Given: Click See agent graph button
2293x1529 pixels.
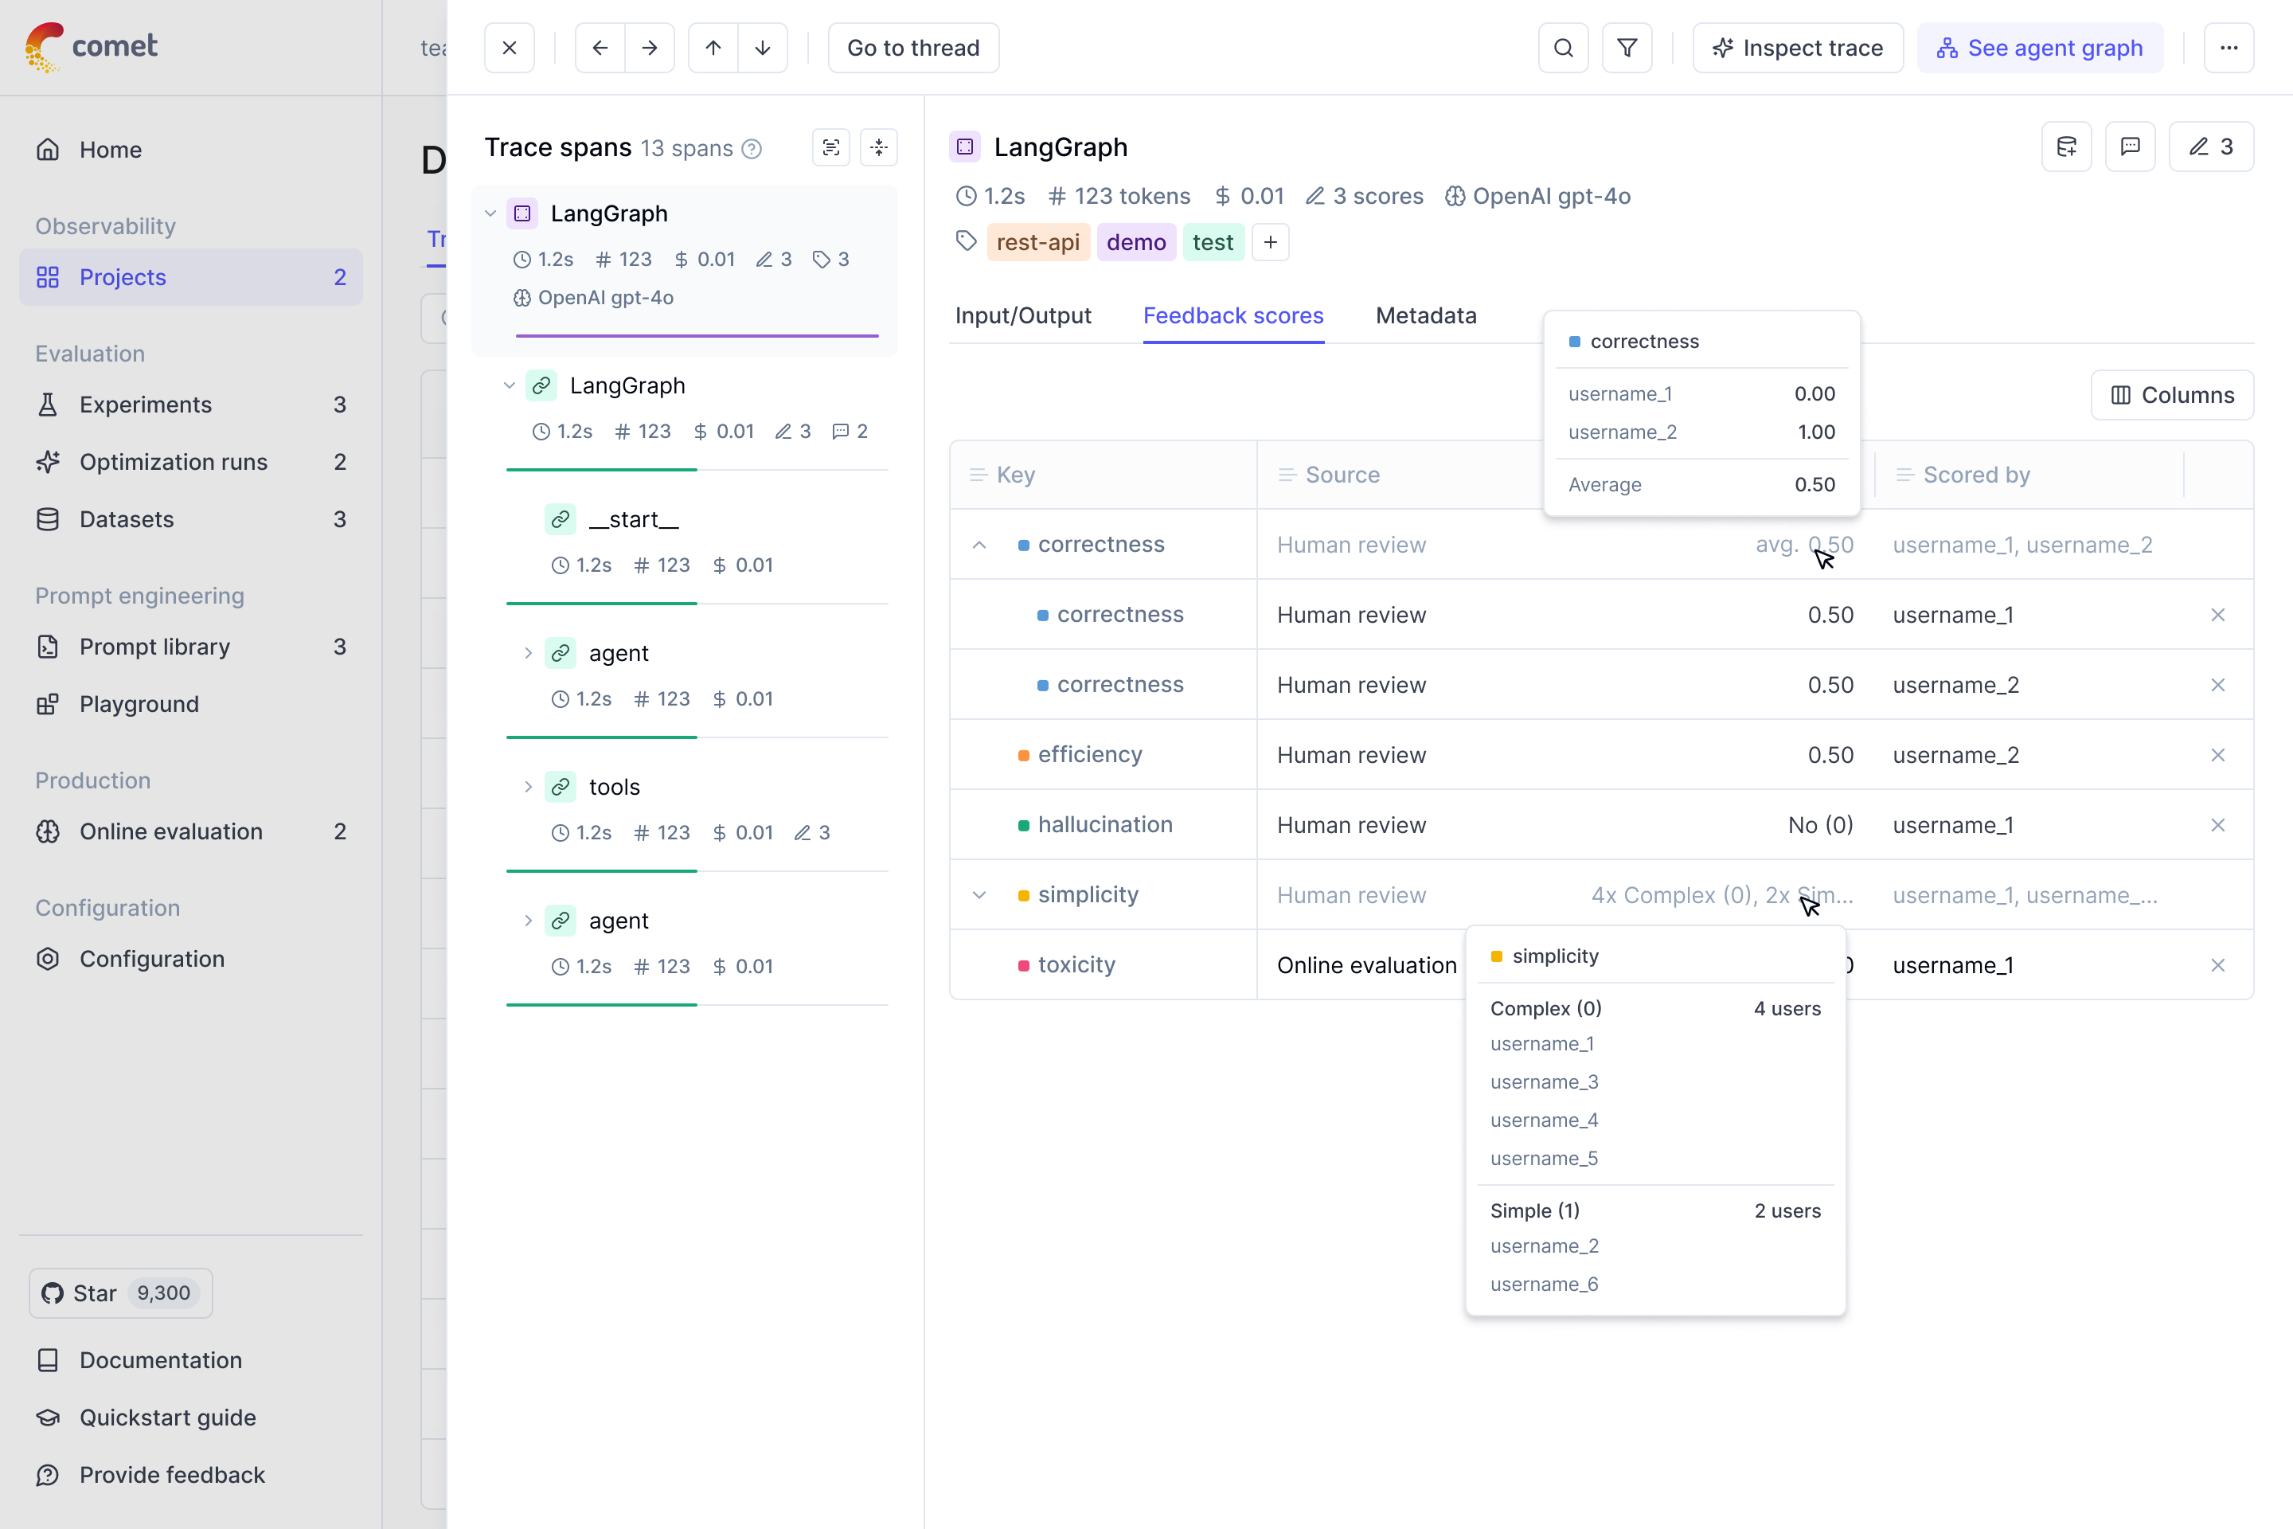Looking at the screenshot, I should point(2040,48).
